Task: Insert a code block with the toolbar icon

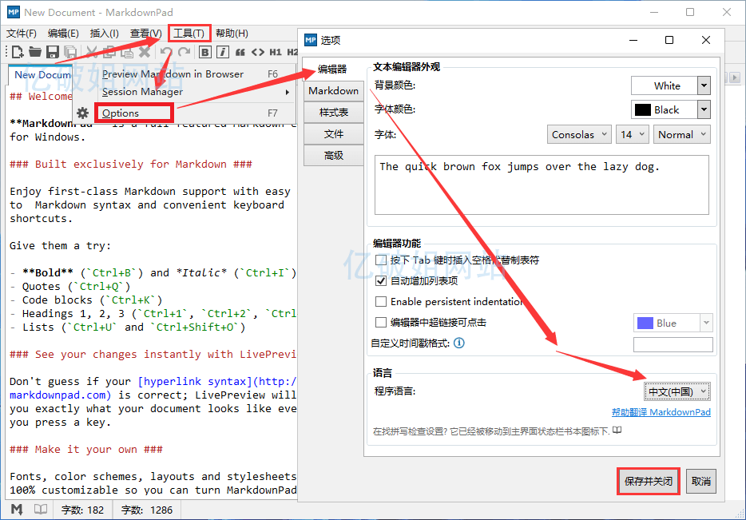Action: tap(259, 52)
